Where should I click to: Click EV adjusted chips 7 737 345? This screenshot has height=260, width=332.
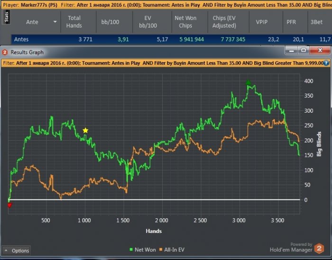[233, 39]
